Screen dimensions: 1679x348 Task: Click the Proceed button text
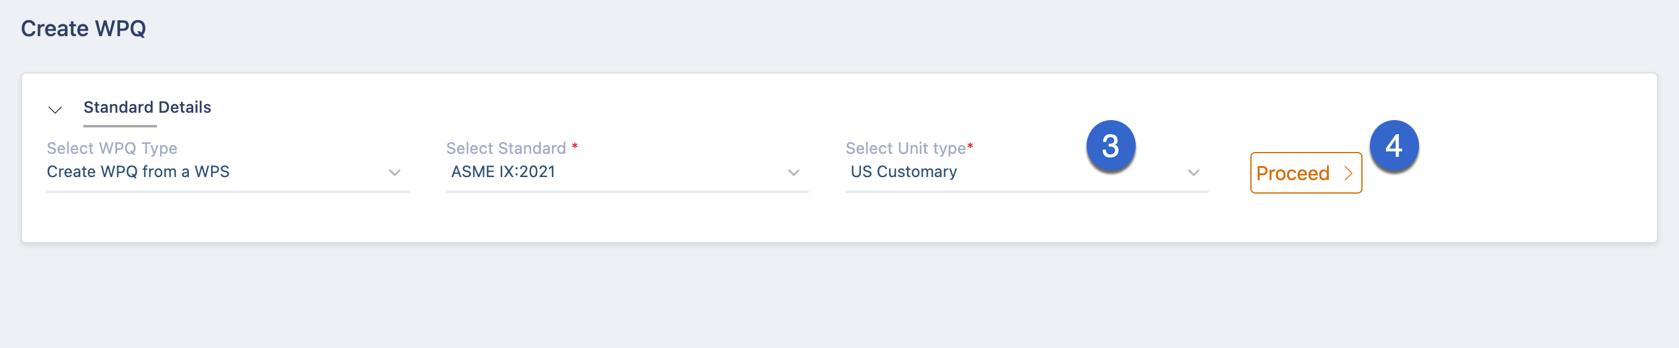pos(1293,173)
